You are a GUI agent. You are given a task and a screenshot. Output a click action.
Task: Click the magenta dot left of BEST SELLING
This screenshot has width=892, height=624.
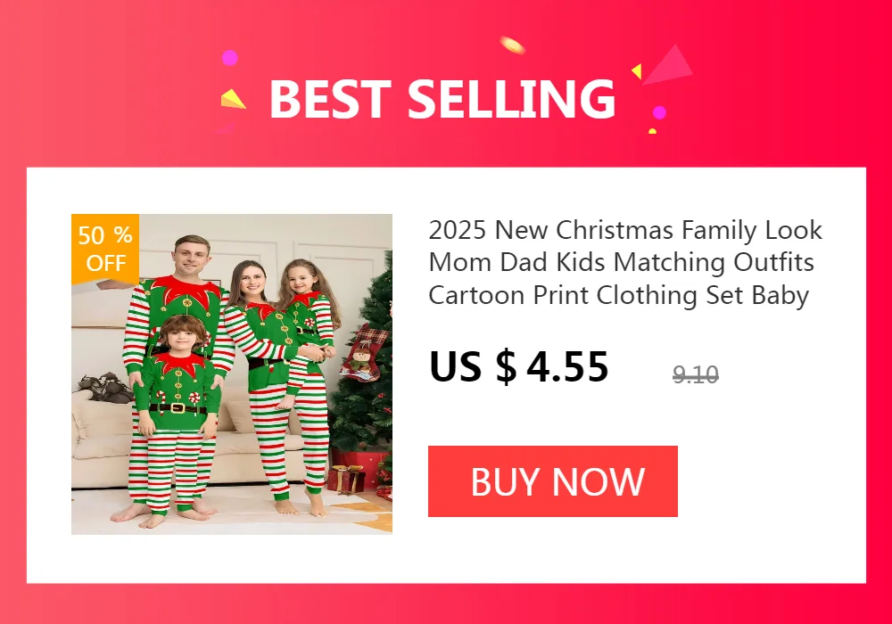229,57
